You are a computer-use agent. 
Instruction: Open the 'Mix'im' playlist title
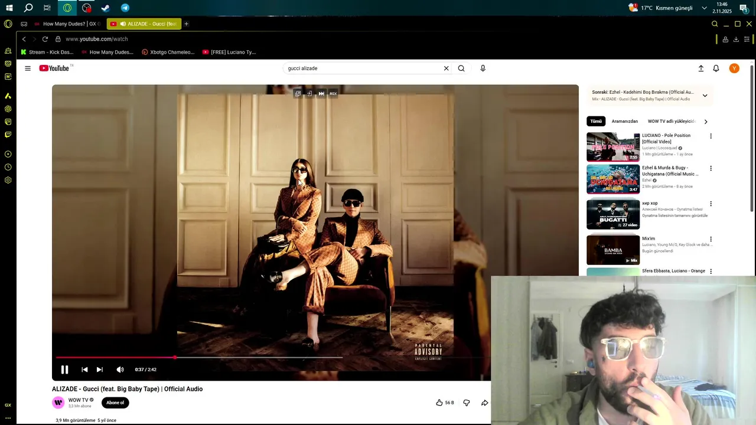(x=649, y=239)
